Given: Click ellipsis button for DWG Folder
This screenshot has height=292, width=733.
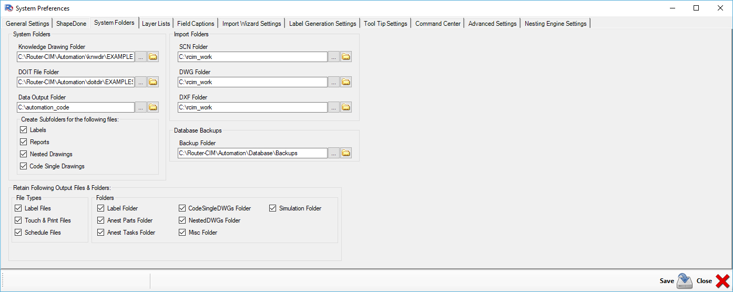Looking at the screenshot, I should 334,82.
